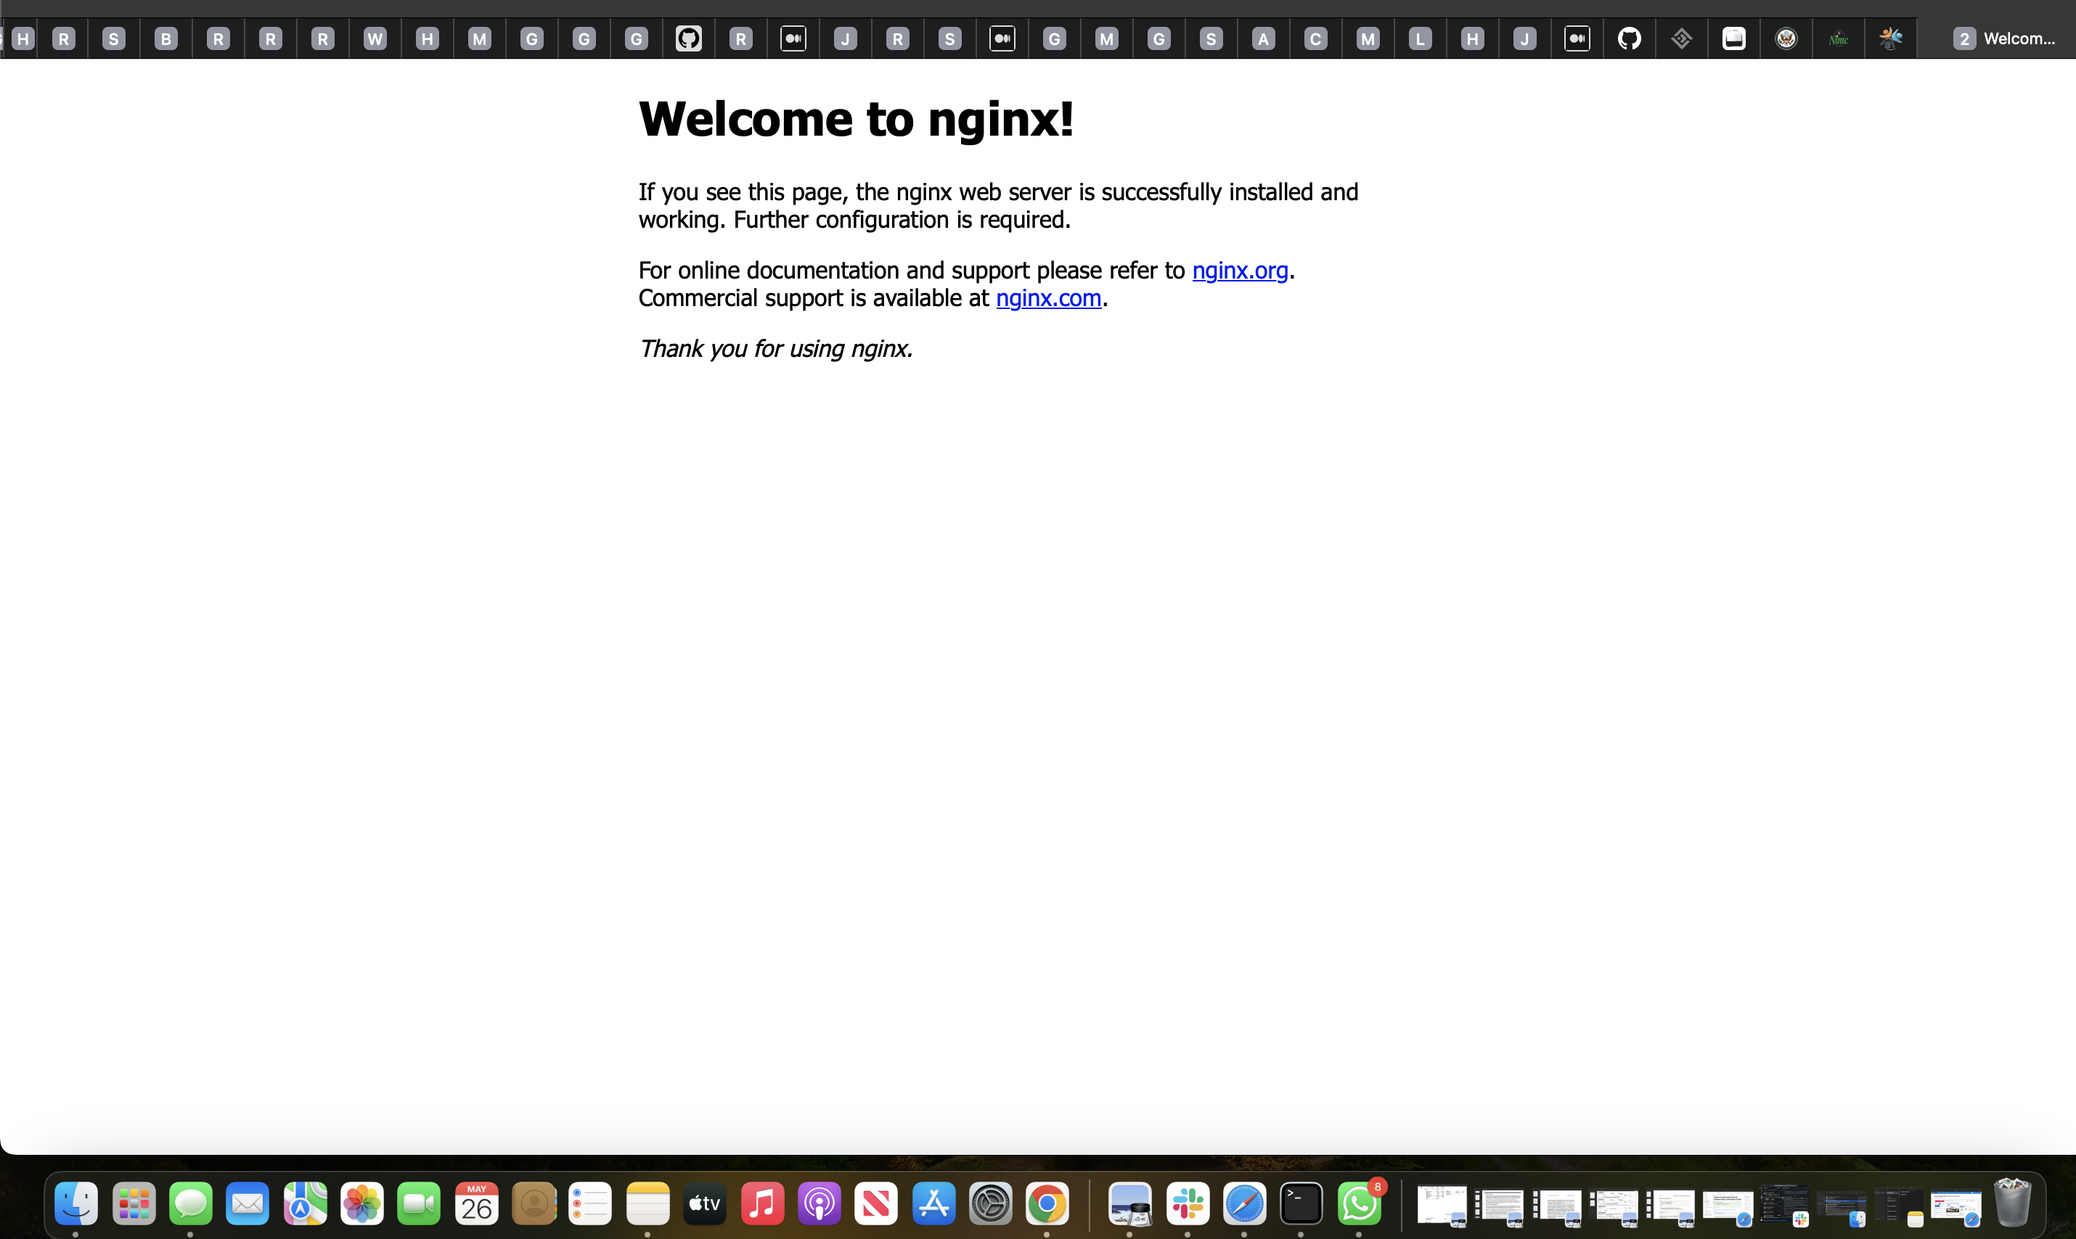
Task: Open the Podcasts app
Action: click(x=819, y=1203)
